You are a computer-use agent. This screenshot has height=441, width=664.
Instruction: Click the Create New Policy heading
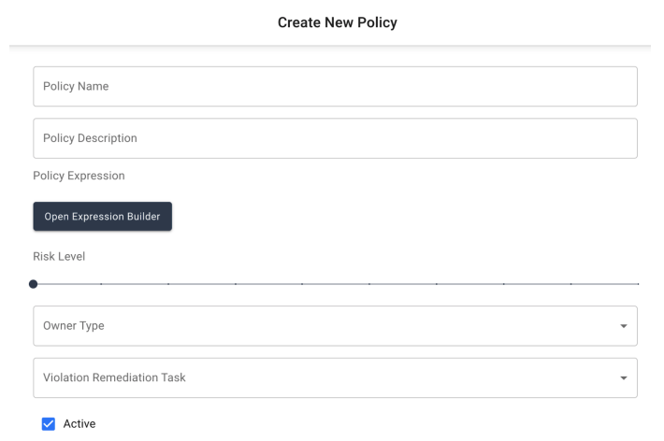click(x=337, y=22)
